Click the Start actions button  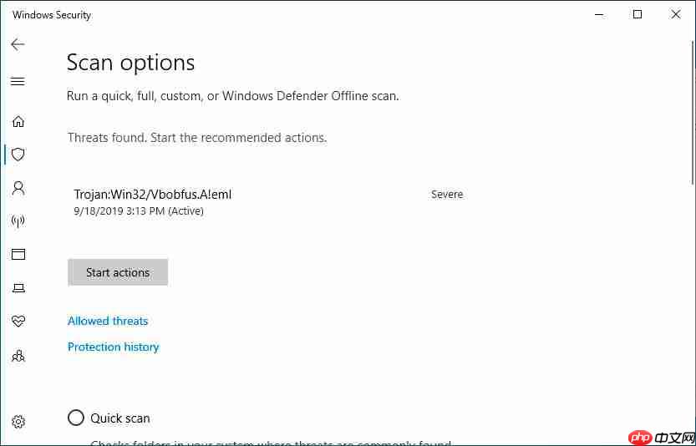118,272
